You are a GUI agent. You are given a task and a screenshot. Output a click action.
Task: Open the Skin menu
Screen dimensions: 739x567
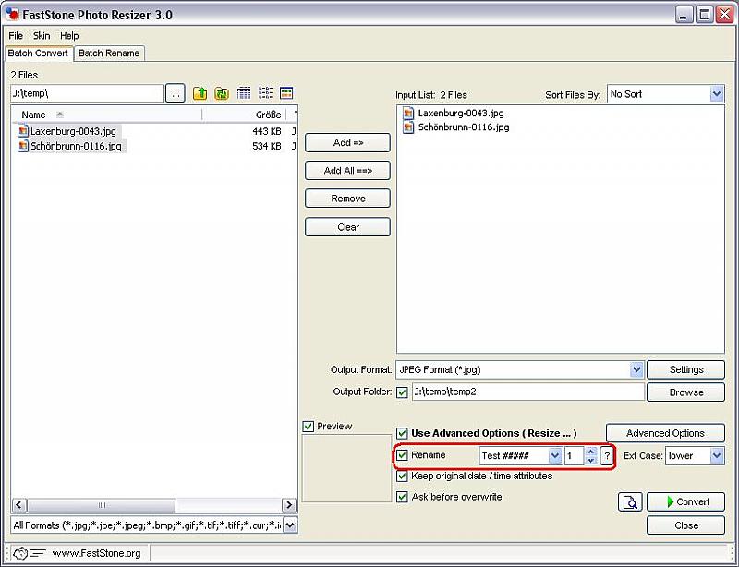(42, 36)
